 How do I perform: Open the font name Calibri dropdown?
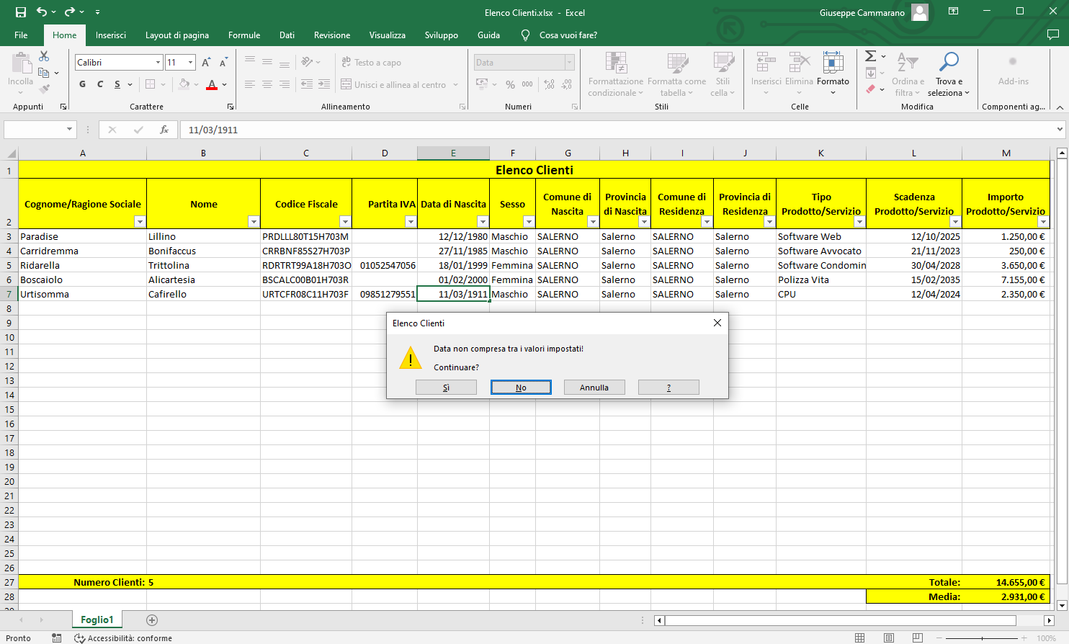click(x=158, y=63)
